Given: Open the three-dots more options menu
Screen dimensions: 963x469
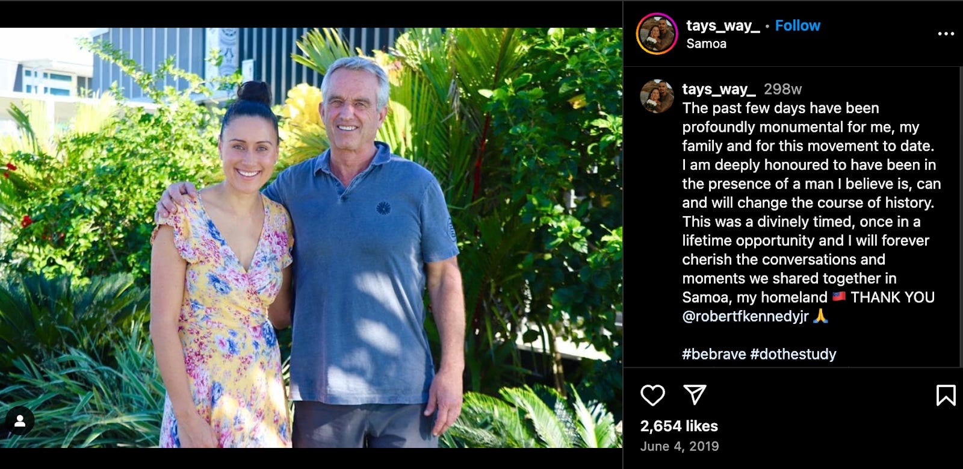Looking at the screenshot, I should [x=946, y=34].
